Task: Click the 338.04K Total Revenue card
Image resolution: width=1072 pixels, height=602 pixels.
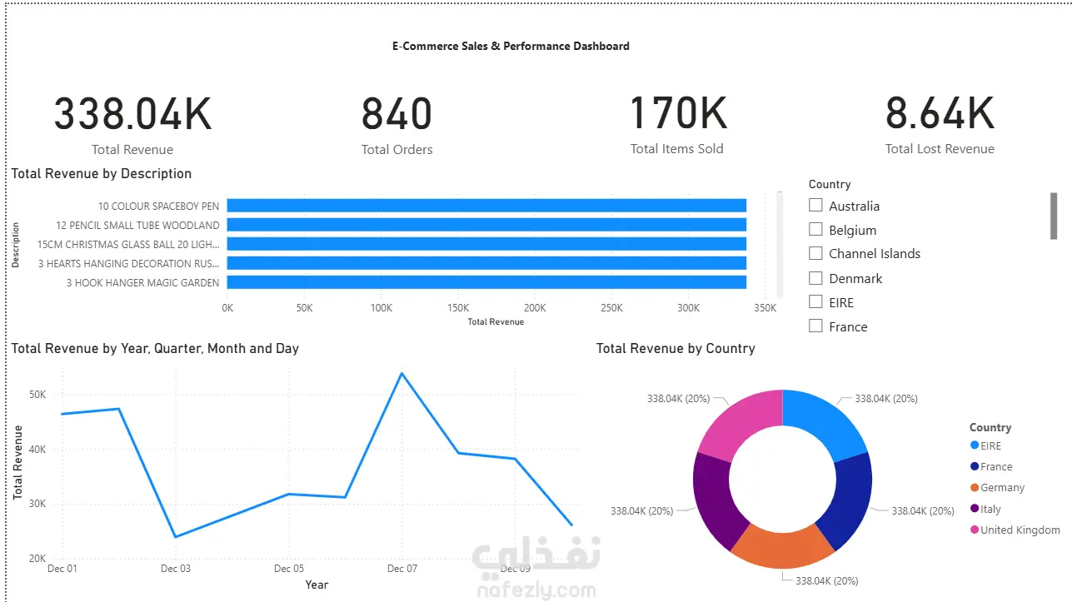Action: [132, 125]
